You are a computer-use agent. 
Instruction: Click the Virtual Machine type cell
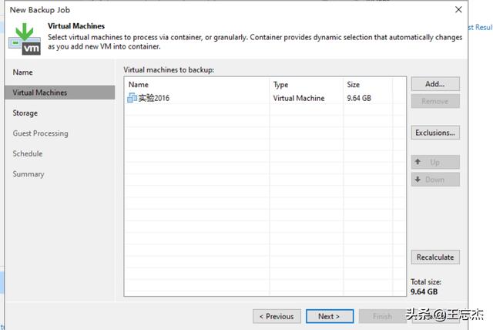click(x=299, y=98)
